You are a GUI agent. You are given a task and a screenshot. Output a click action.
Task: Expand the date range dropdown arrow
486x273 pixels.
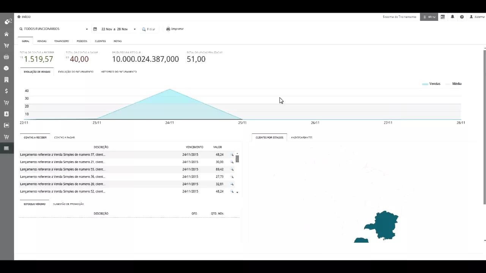134,29
